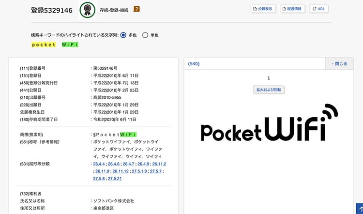363x214 pixels.
Task: Open figure classification 26.11.12 link
Action: pyautogui.click(x=121, y=171)
